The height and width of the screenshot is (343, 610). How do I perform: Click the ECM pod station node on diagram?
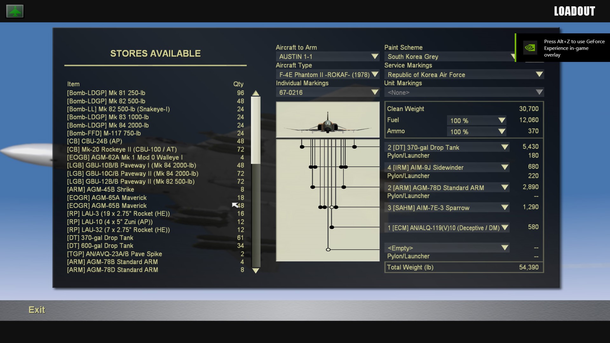pyautogui.click(x=332, y=227)
